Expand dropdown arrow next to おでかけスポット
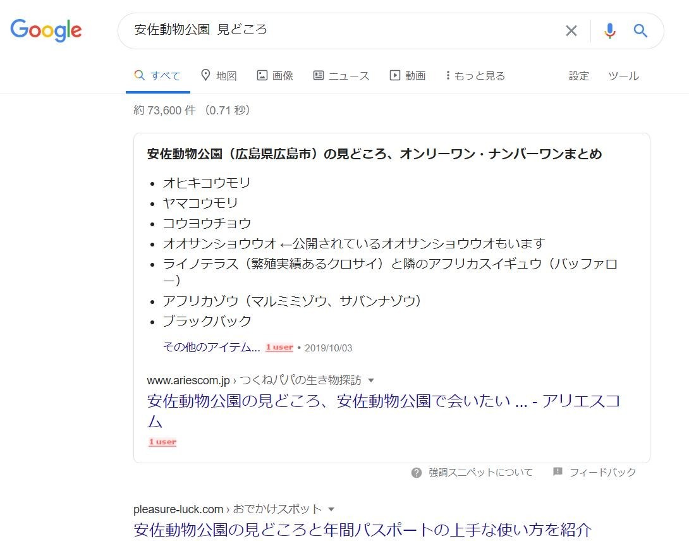 coord(331,509)
